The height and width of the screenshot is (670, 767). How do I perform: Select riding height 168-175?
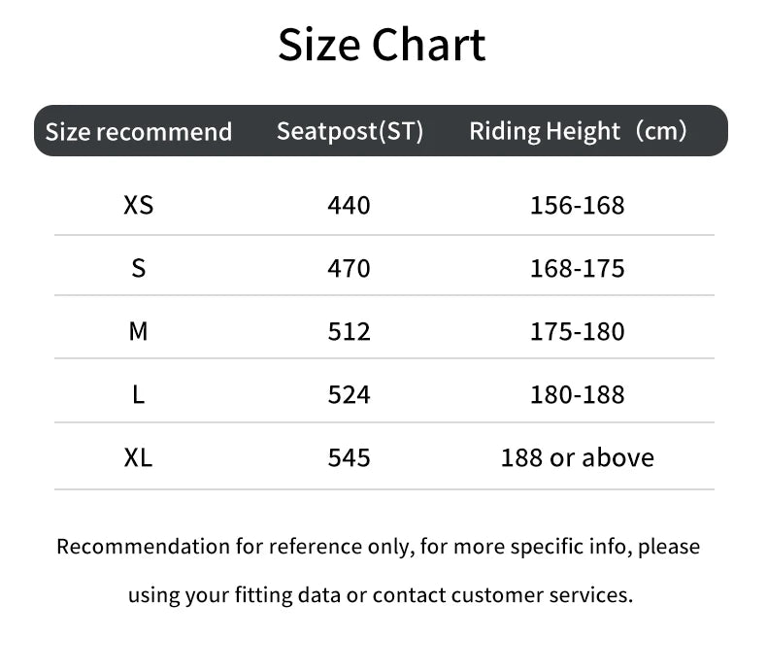click(578, 268)
